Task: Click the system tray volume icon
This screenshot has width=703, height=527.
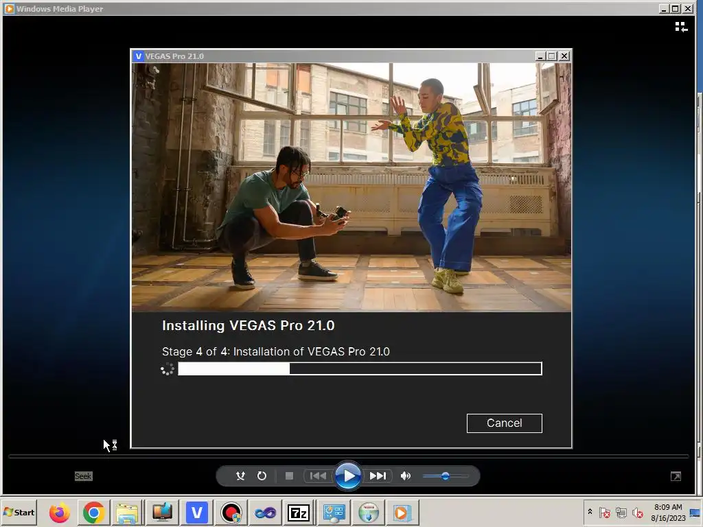Action: (637, 512)
